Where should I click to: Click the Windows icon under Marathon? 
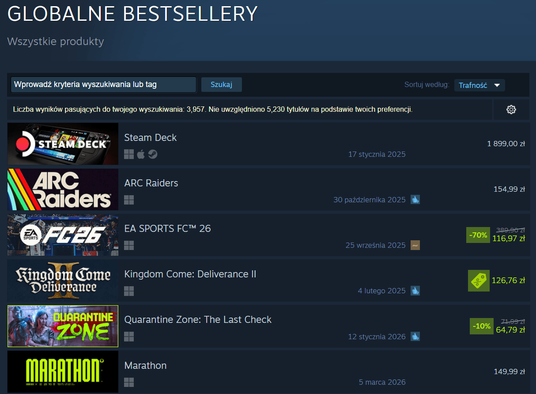(129, 382)
